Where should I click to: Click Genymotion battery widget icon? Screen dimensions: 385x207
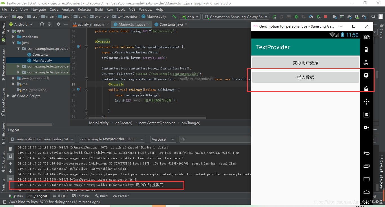[x=366, y=50]
